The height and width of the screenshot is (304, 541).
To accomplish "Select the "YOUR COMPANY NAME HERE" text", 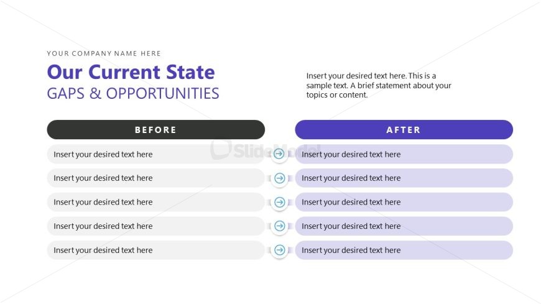I will coord(104,53).
